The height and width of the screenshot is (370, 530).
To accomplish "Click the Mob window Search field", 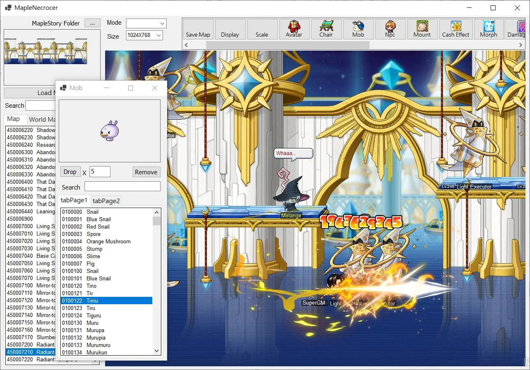I will click(122, 187).
